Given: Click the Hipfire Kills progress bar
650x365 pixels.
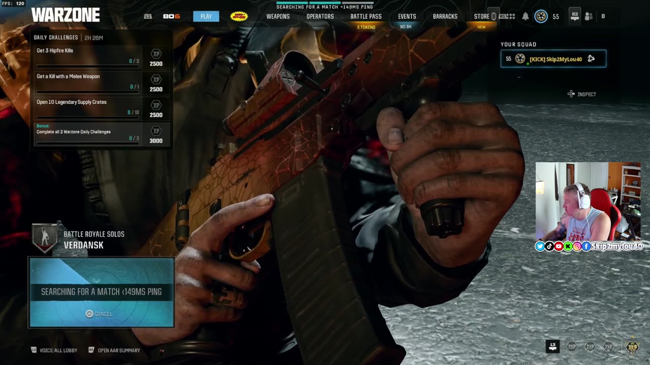Looking at the screenshot, I should click(x=88, y=66).
